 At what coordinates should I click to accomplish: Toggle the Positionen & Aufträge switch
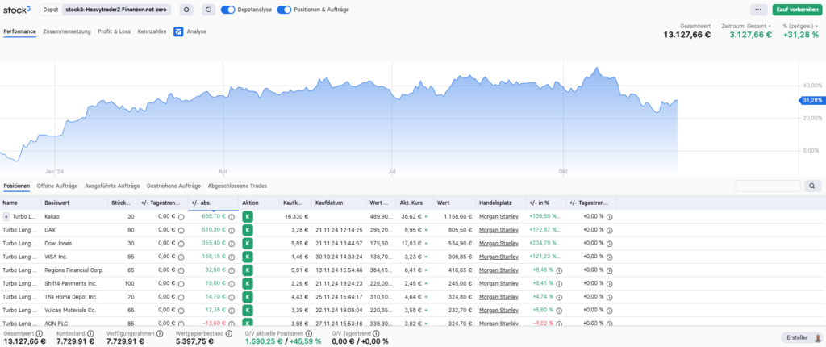click(x=284, y=10)
